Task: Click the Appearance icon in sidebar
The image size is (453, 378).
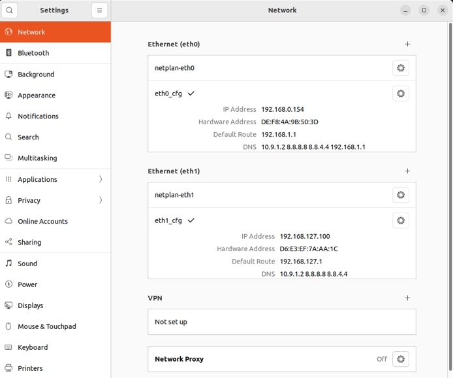Action: [x=8, y=95]
